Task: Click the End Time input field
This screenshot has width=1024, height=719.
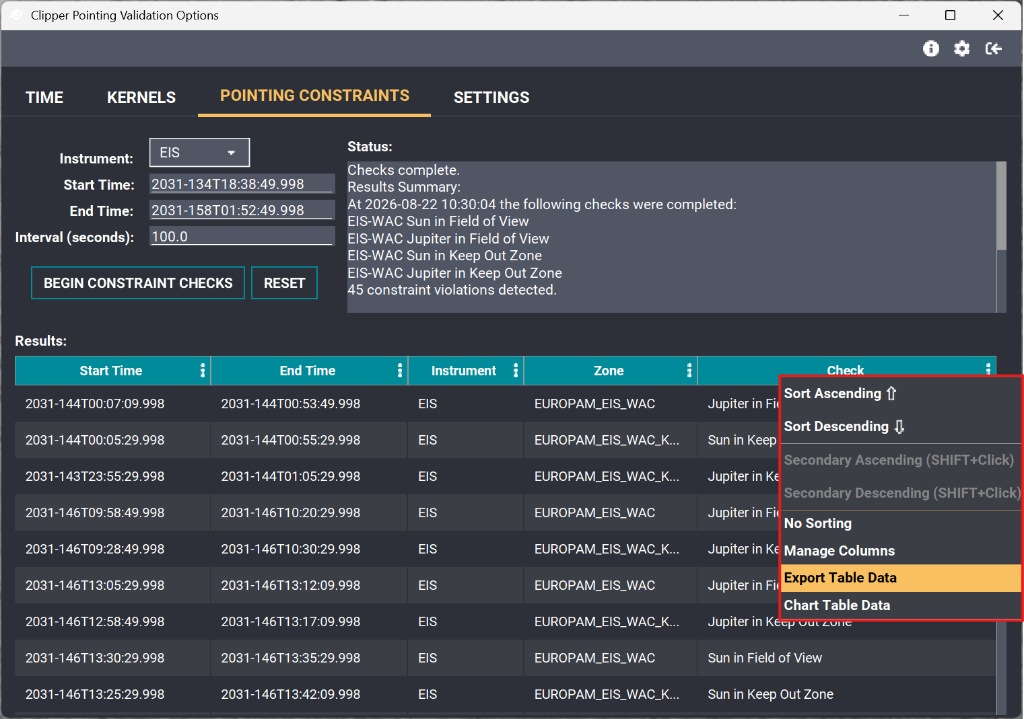Action: pyautogui.click(x=242, y=211)
